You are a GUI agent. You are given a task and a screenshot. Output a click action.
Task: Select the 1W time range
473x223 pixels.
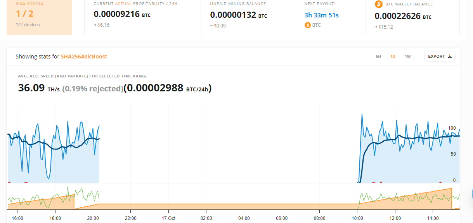pyautogui.click(x=408, y=57)
